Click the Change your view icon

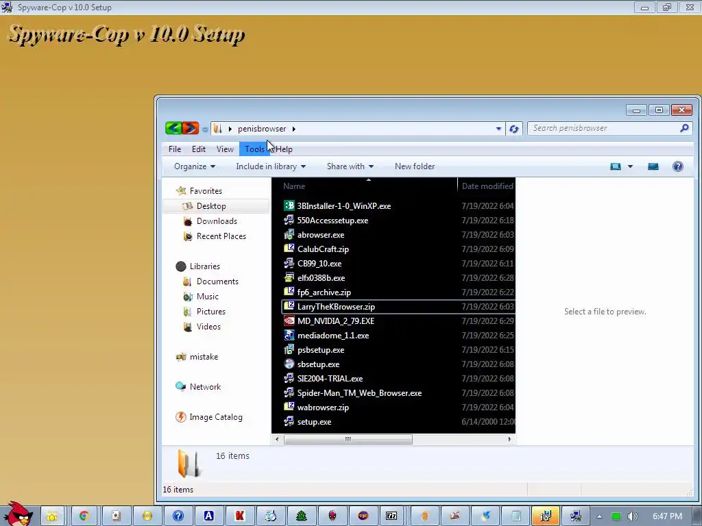(616, 166)
